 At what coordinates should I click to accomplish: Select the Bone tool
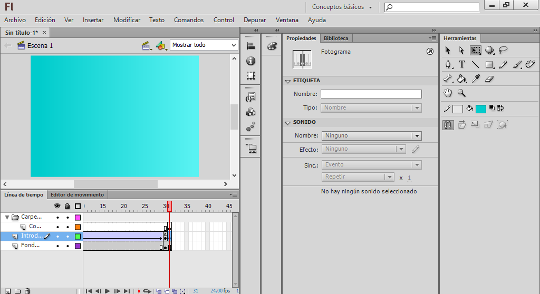coord(448,79)
